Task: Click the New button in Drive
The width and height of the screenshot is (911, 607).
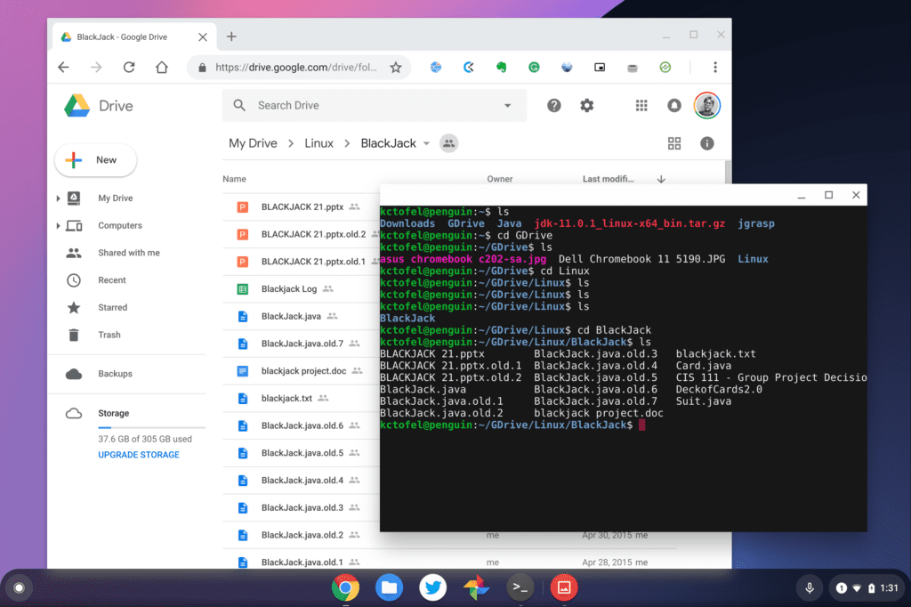Action: click(x=96, y=160)
